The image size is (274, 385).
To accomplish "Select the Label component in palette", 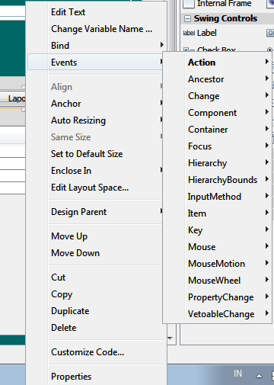I will [200, 33].
